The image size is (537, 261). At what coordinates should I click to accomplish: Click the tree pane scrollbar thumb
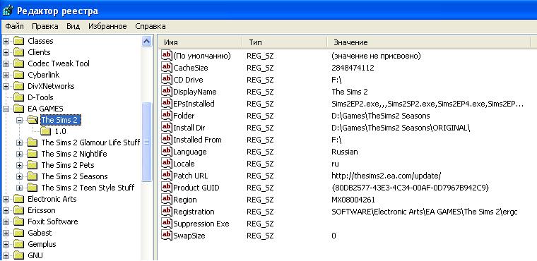(x=146, y=142)
